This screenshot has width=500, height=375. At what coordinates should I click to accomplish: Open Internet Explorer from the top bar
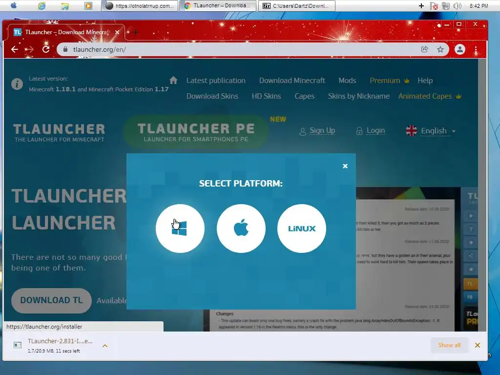(42, 6)
